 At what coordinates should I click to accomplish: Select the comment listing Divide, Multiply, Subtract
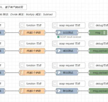28,14
